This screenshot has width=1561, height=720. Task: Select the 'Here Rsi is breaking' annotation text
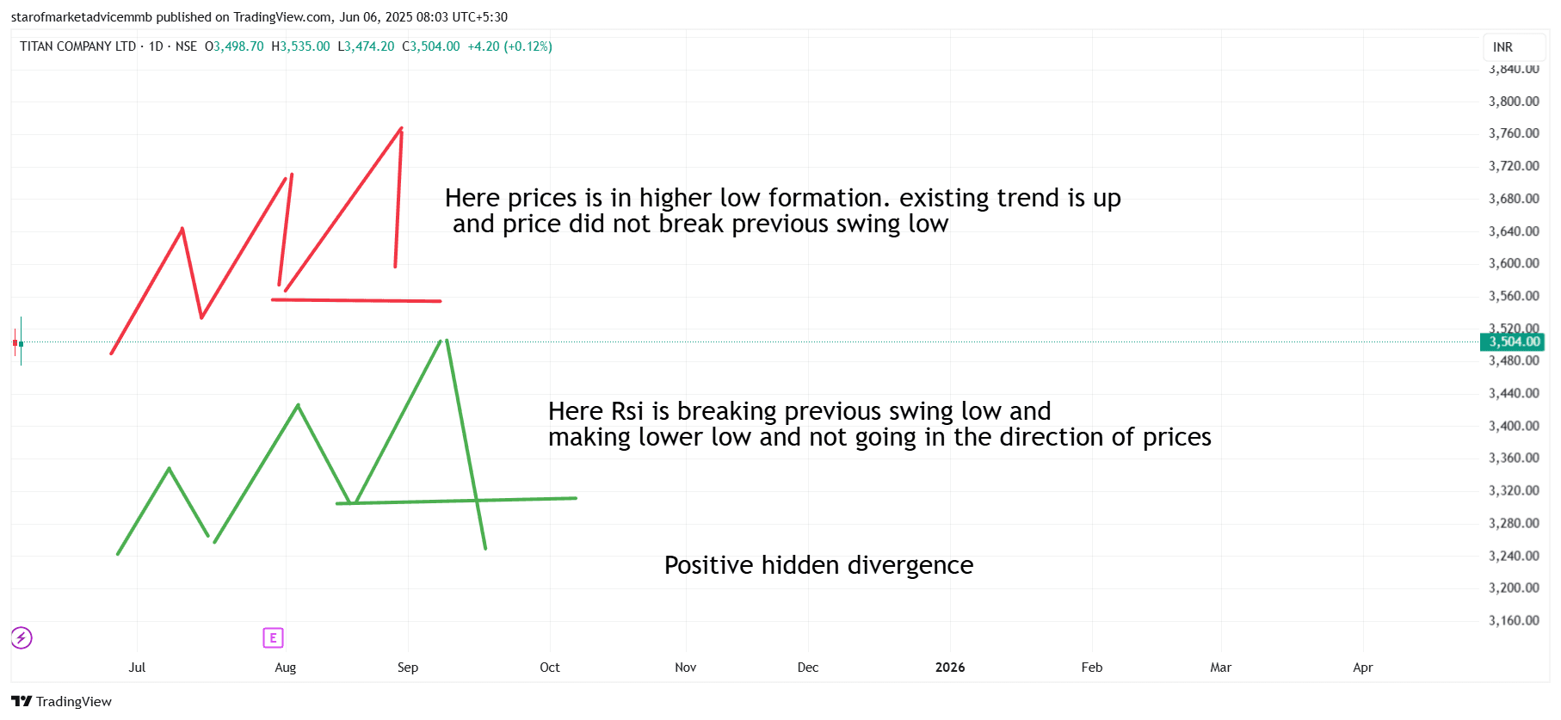coord(879,424)
